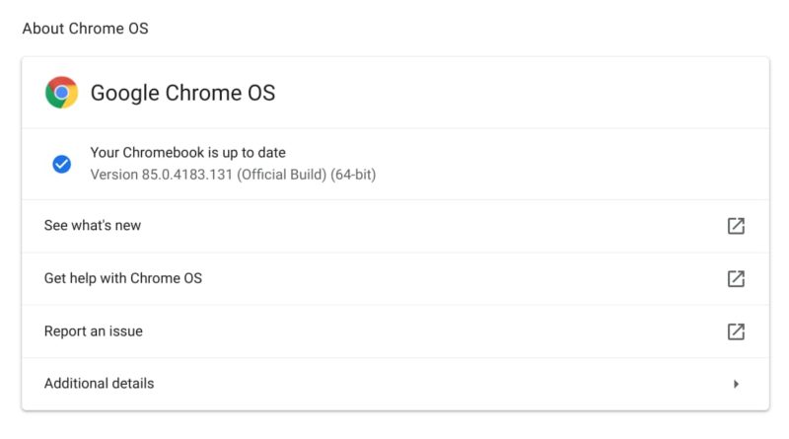Open external link icon for Report an issue

point(736,331)
